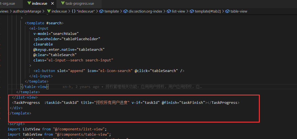Click the cube icon before div.section.org-index

tap(126, 11)
